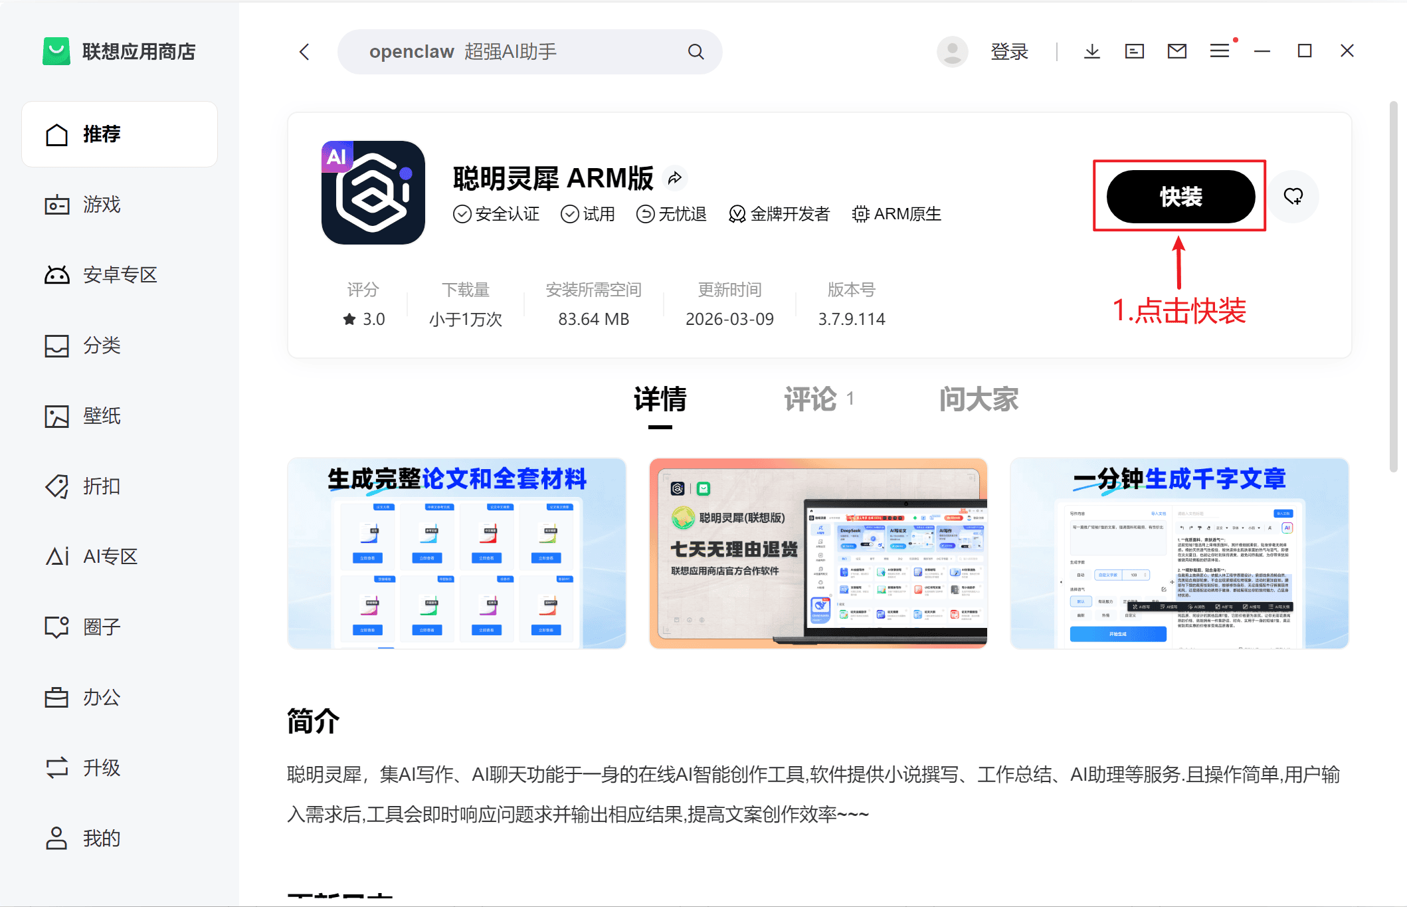Open the downloads manager icon

tap(1091, 51)
